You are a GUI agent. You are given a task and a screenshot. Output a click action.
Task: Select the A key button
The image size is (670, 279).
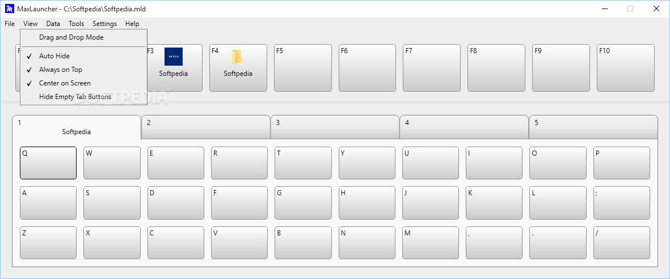48,203
